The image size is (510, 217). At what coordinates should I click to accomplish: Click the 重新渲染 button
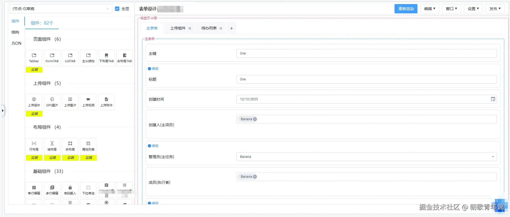406,9
